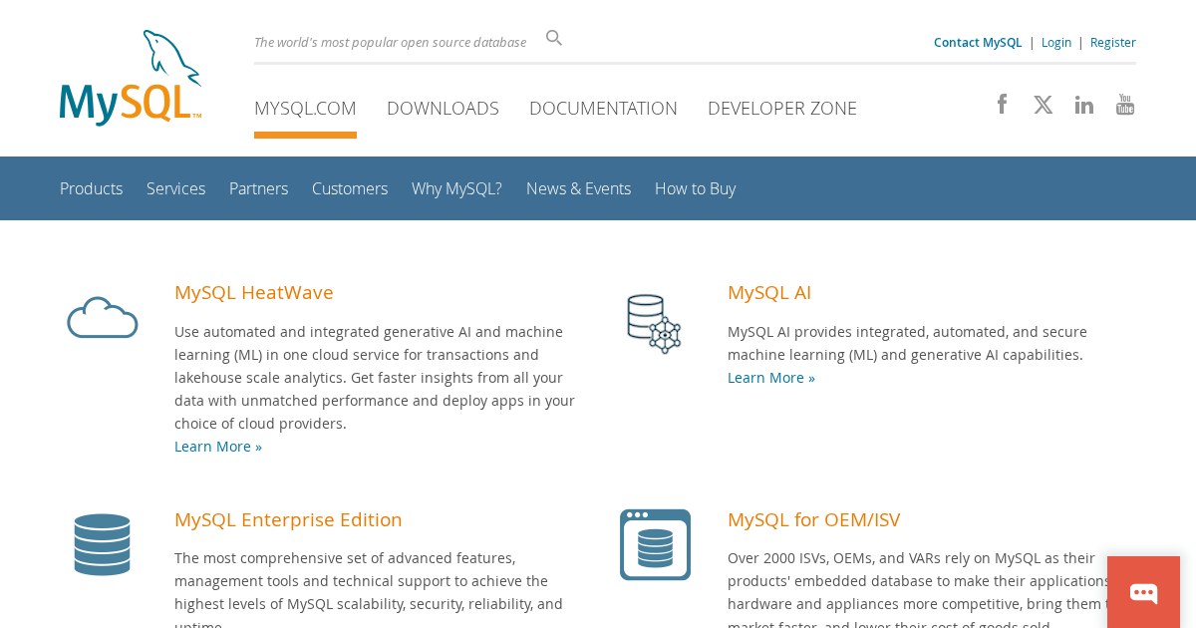Click the Enterprise Edition database stack icon

click(x=102, y=544)
